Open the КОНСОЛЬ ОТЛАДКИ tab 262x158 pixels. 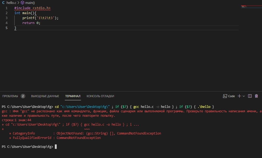[x=100, y=96]
